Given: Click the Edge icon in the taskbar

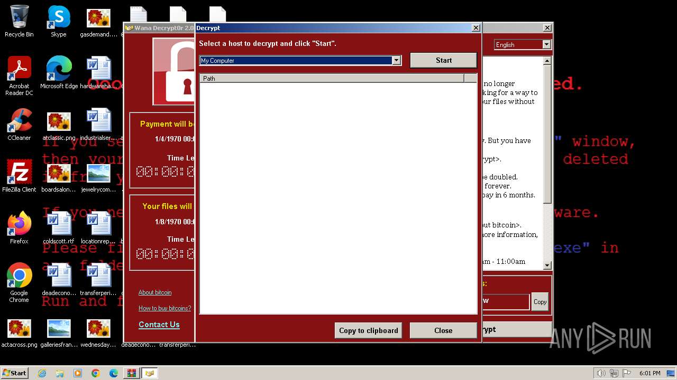Looking at the screenshot, I should click(114, 373).
